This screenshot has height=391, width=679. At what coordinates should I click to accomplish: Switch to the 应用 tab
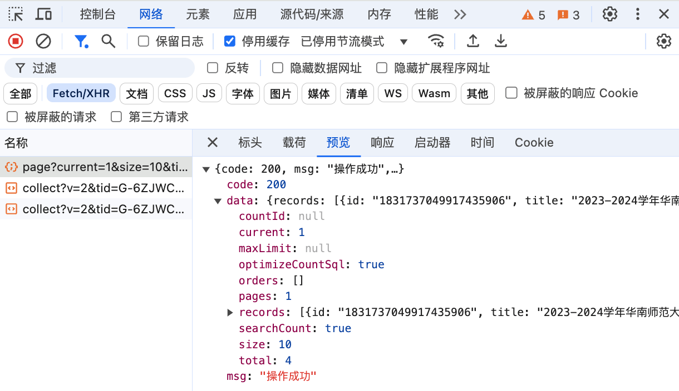[245, 14]
